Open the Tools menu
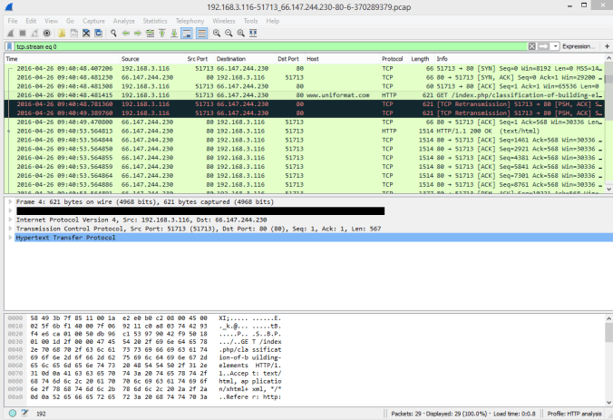 click(x=250, y=21)
